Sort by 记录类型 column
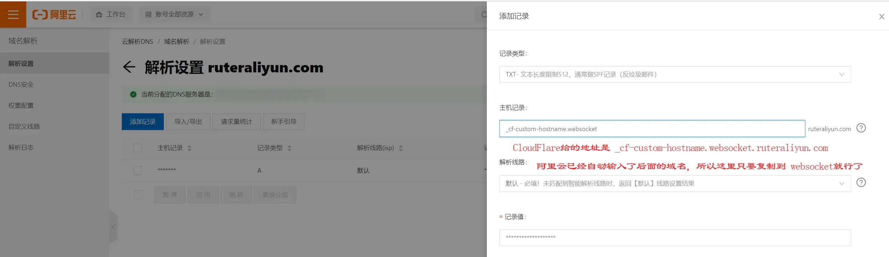Screen dimensions: 889x257 289,148
